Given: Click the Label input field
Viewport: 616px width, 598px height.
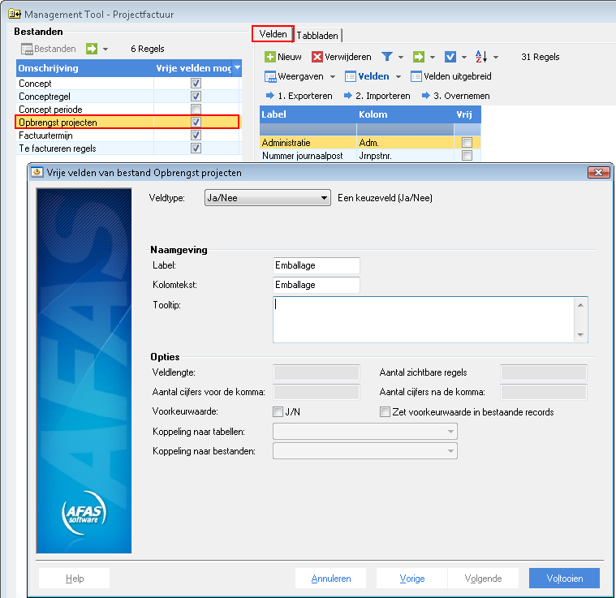Looking at the screenshot, I should tap(317, 265).
